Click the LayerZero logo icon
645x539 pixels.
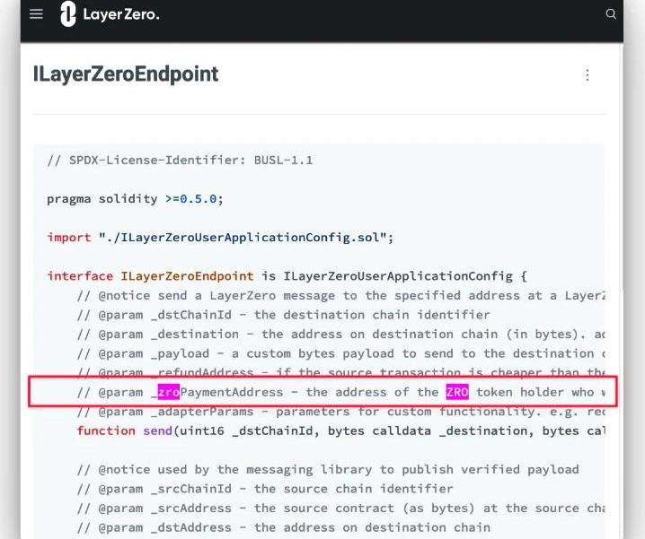[x=68, y=14]
